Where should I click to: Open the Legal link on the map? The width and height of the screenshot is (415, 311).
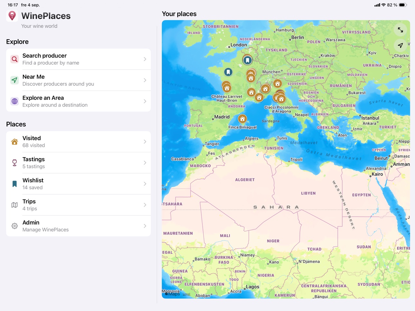pyautogui.click(x=186, y=294)
